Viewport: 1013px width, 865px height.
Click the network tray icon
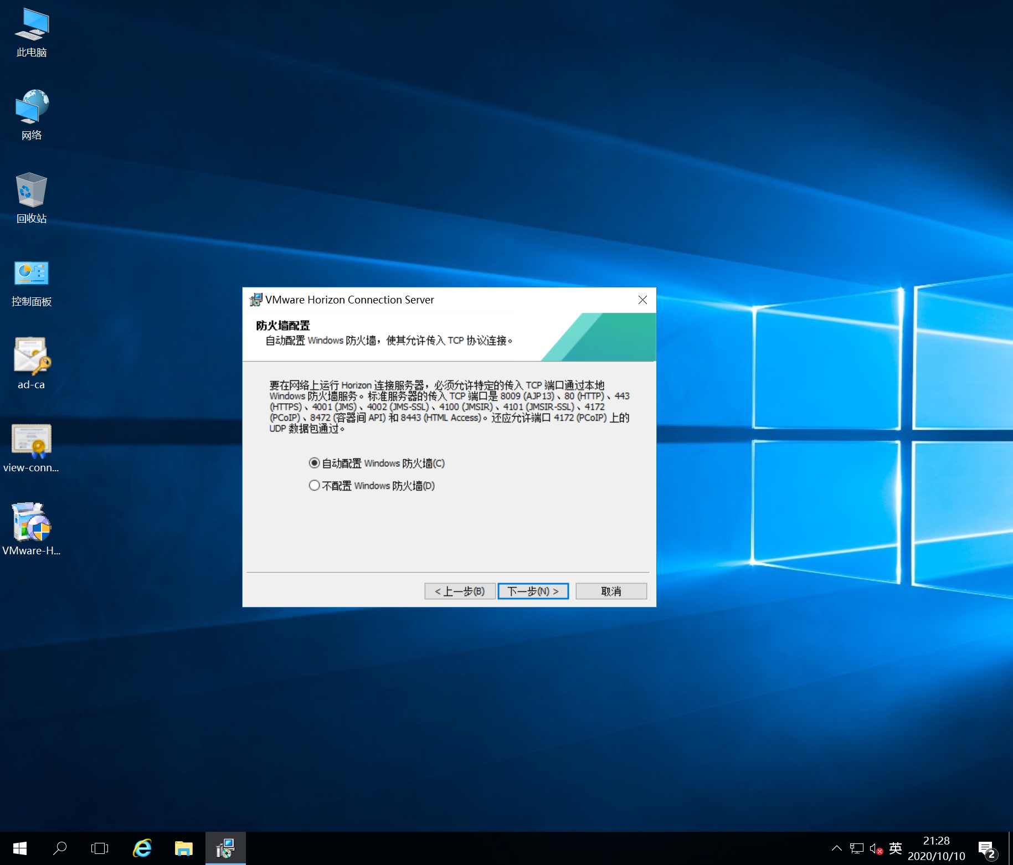pyautogui.click(x=857, y=848)
